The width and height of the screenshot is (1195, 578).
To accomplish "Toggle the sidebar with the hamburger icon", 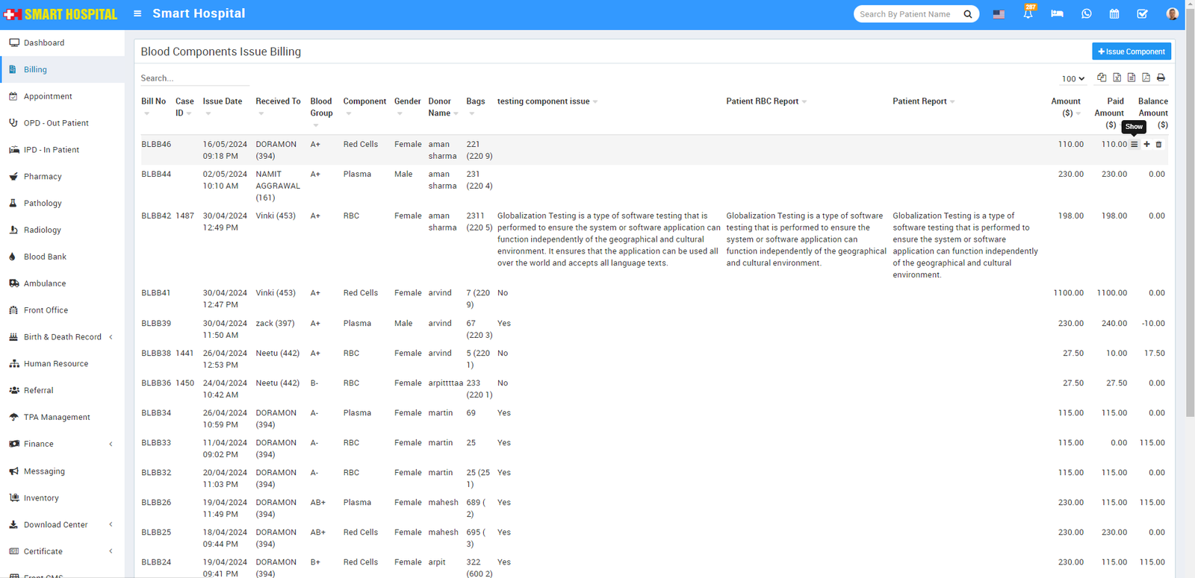I will click(x=137, y=13).
